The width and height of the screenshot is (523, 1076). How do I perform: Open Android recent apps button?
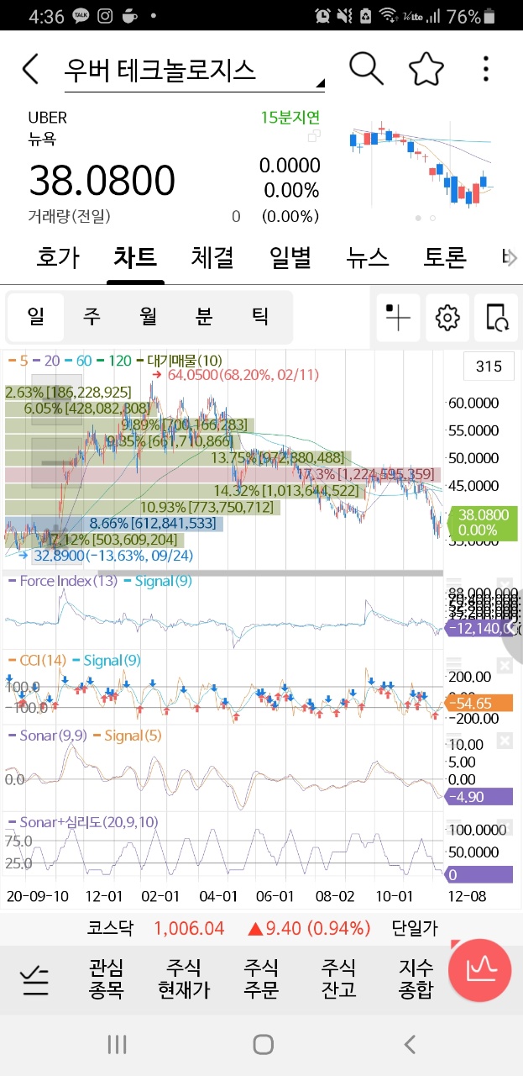[117, 1045]
